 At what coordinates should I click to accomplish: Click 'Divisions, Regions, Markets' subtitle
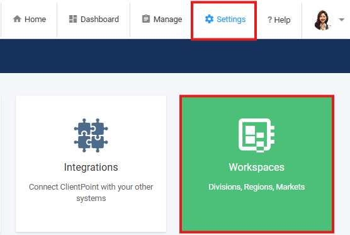[256, 187]
